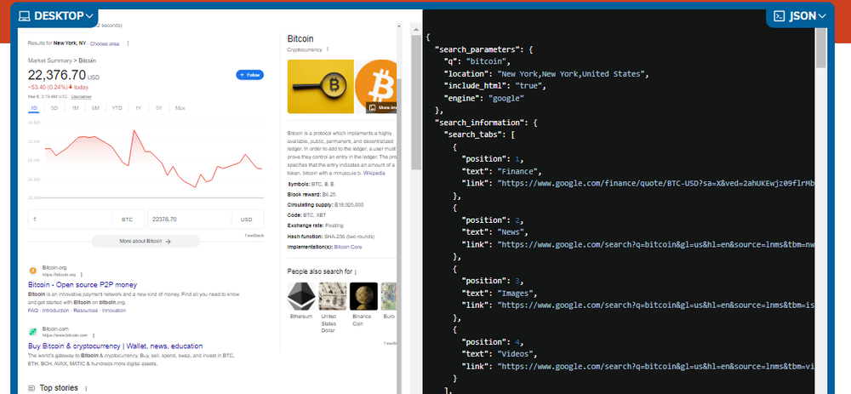Image resolution: width=851 pixels, height=394 pixels.
Task: Click the Finance link URL in JSON
Action: 656,184
